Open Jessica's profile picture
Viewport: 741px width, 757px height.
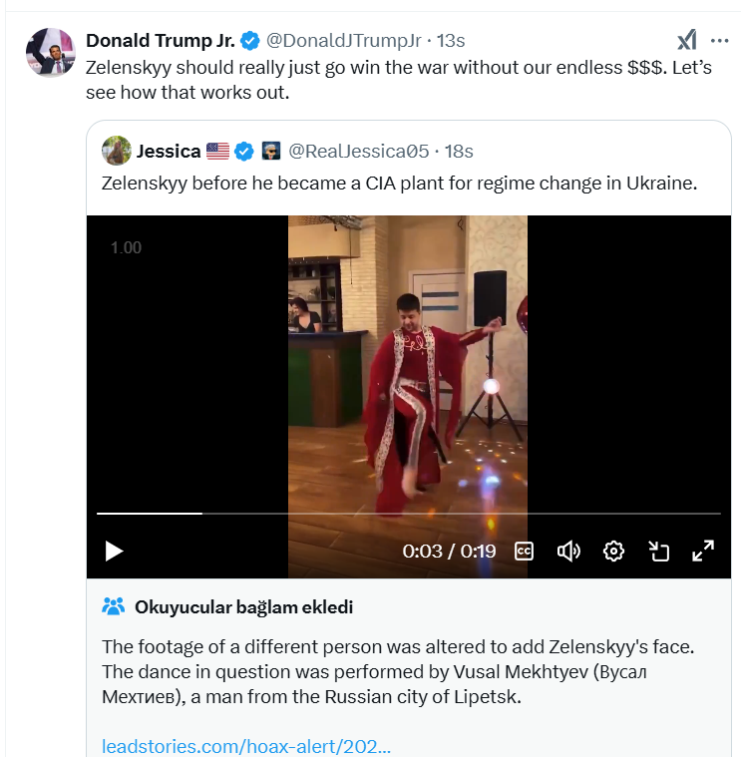click(x=116, y=152)
